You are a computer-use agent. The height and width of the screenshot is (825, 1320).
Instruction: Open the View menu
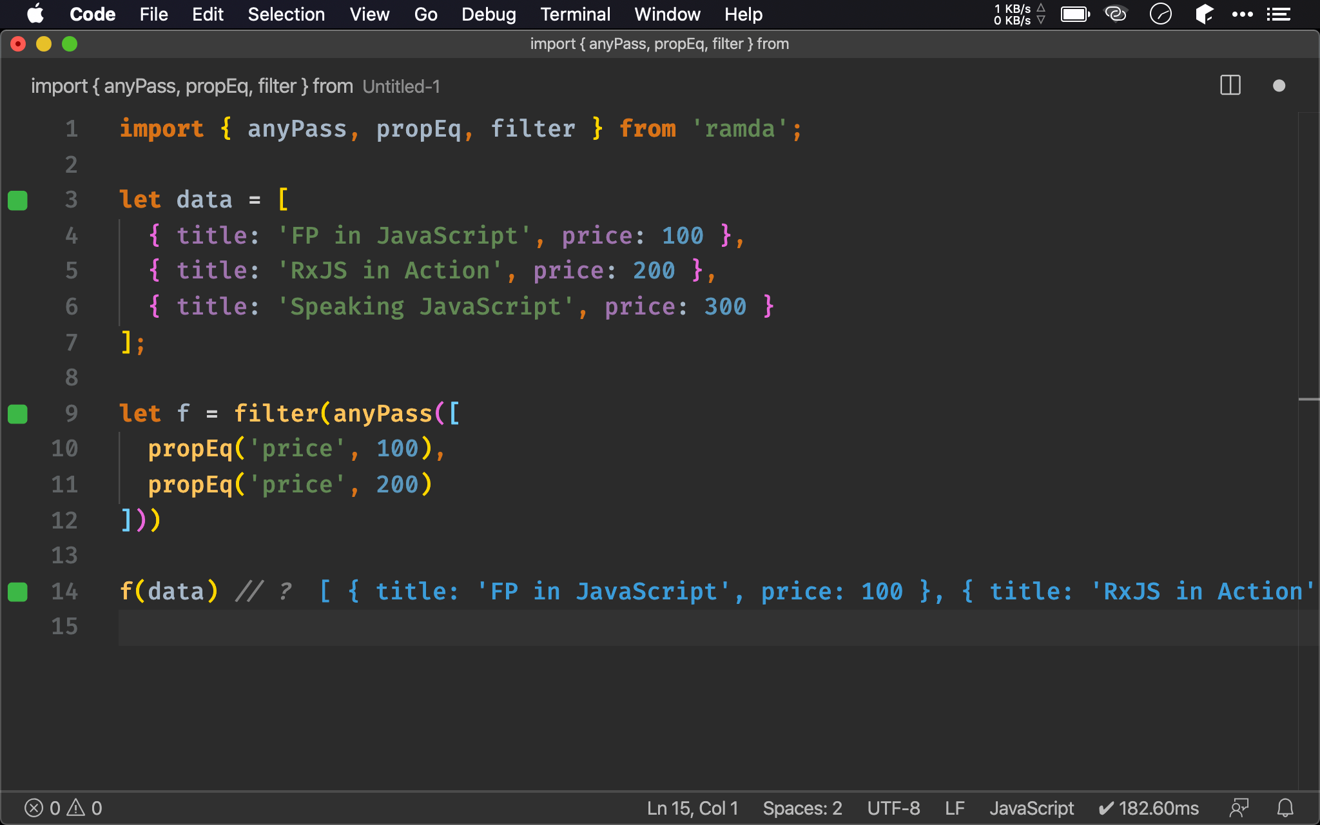point(369,14)
